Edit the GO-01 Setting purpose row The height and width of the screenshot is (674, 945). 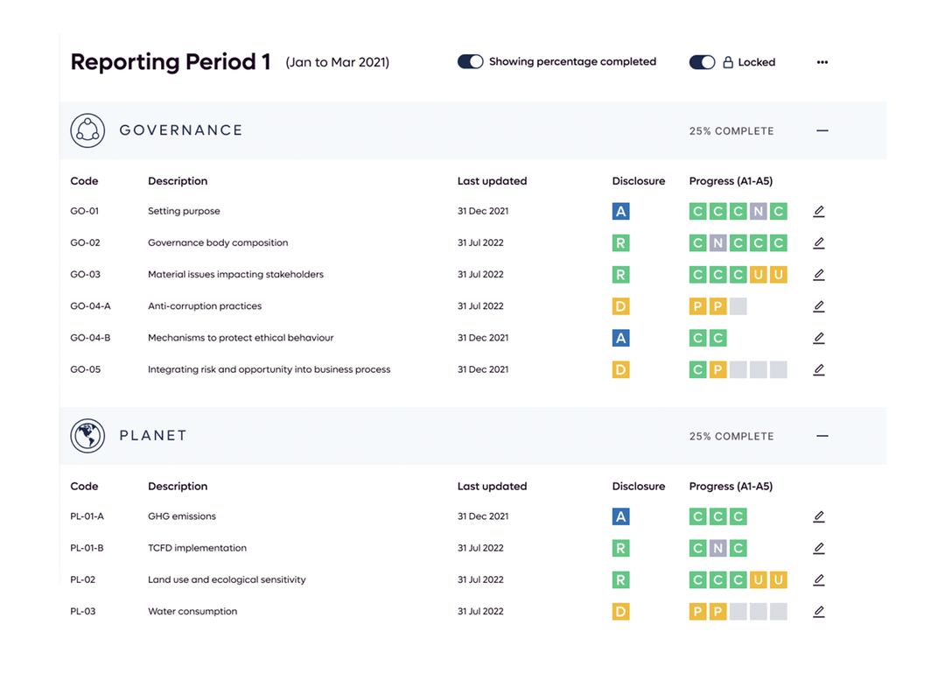(x=818, y=211)
